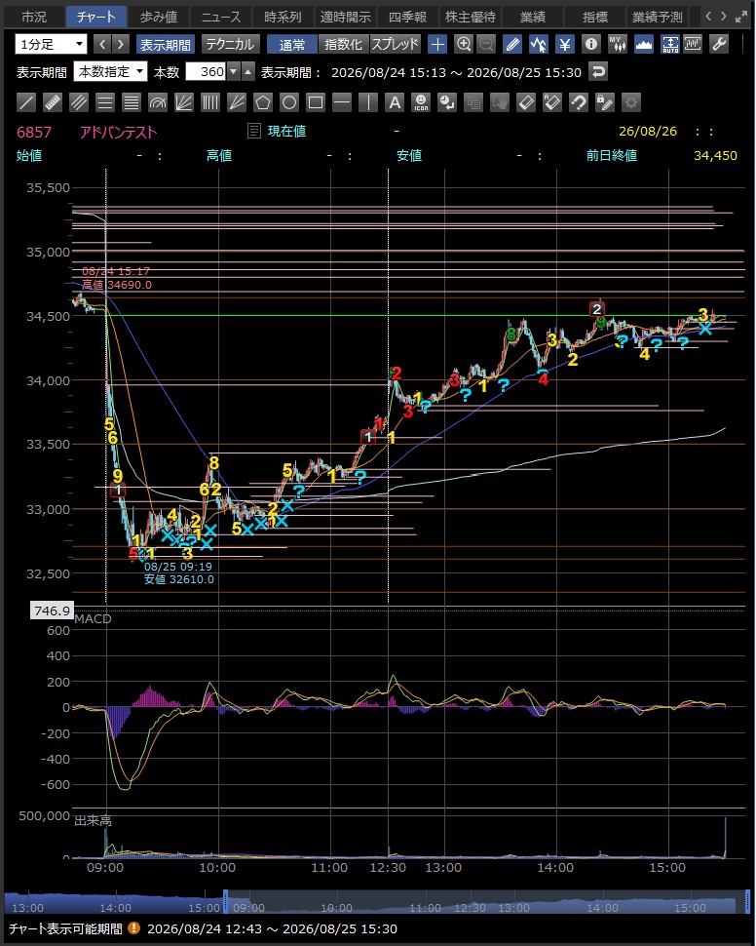Click the undo drawing arrow icon

click(x=578, y=102)
